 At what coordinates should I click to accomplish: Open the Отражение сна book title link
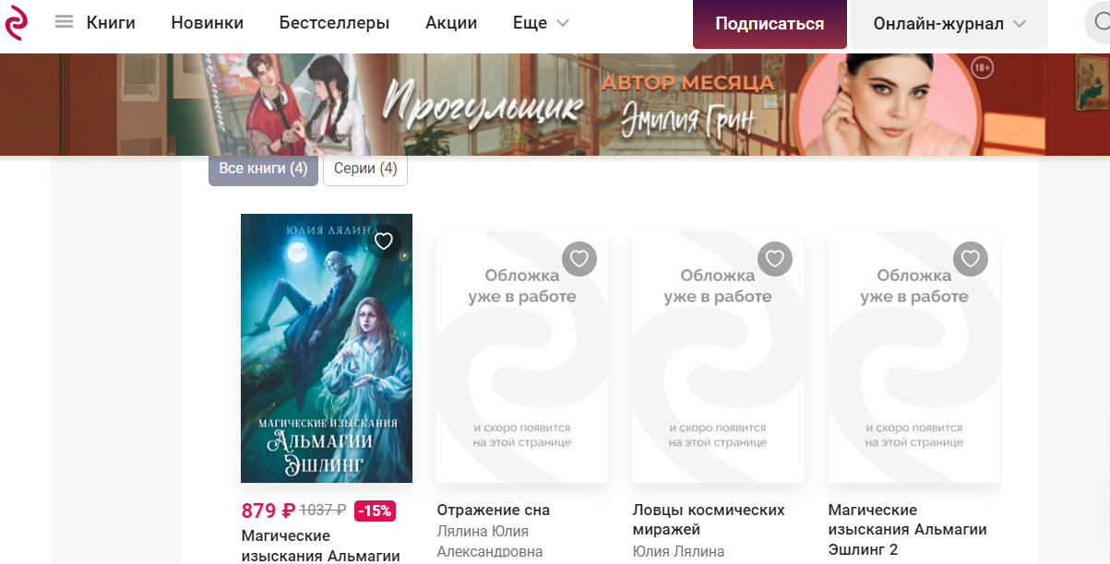493,510
